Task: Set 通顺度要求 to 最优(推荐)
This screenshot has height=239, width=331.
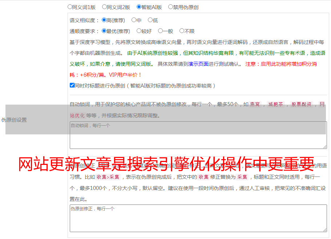Action: 104,31
